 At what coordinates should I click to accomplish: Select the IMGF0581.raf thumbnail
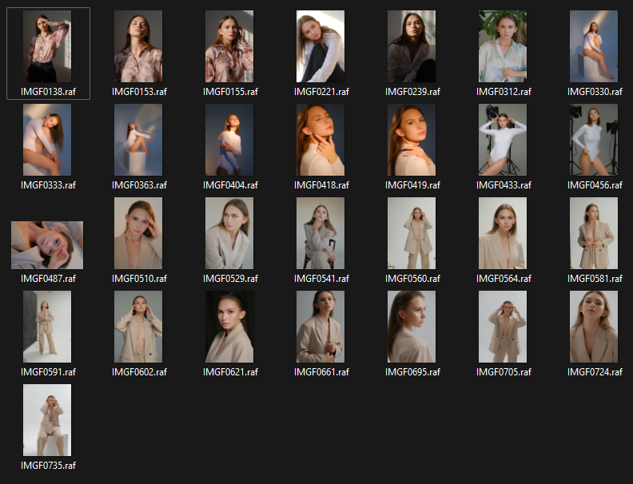point(594,233)
